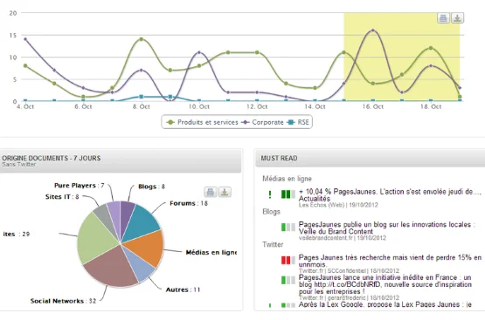Click the 'Sites IT : 8' label
The image size is (485, 320).
62,196
